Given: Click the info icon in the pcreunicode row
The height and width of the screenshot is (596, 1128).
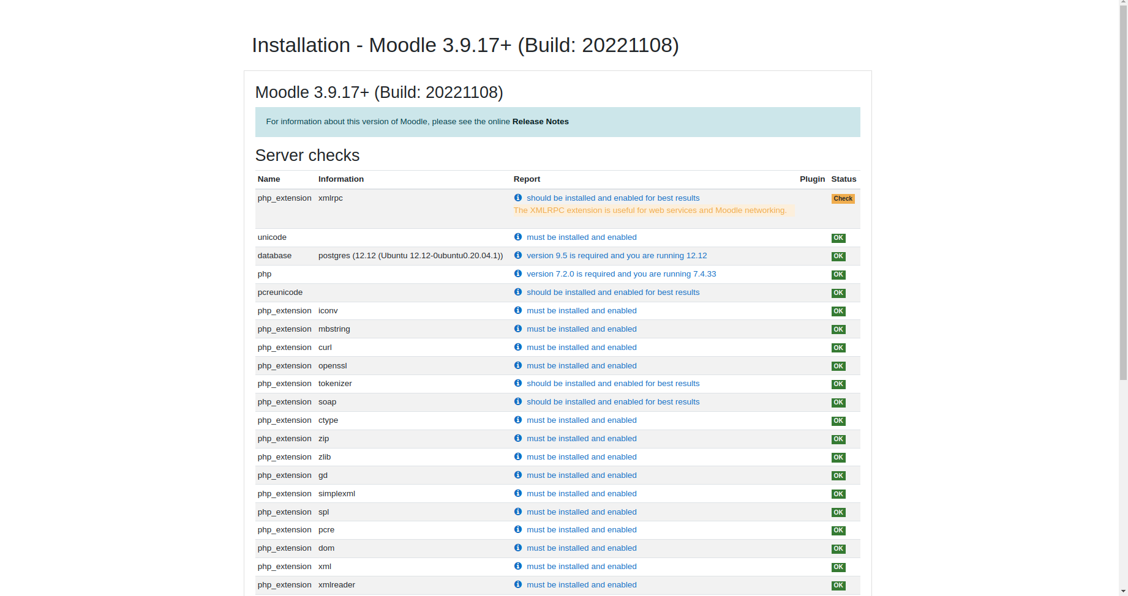Looking at the screenshot, I should coord(518,292).
